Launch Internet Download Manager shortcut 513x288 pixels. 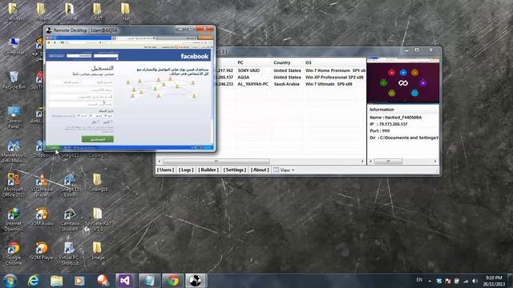(14, 219)
